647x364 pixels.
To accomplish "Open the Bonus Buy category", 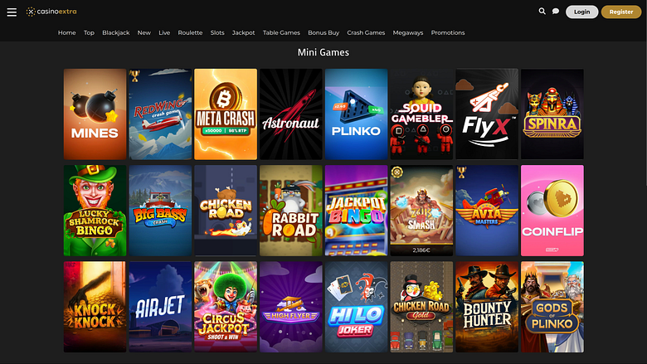I will (323, 32).
